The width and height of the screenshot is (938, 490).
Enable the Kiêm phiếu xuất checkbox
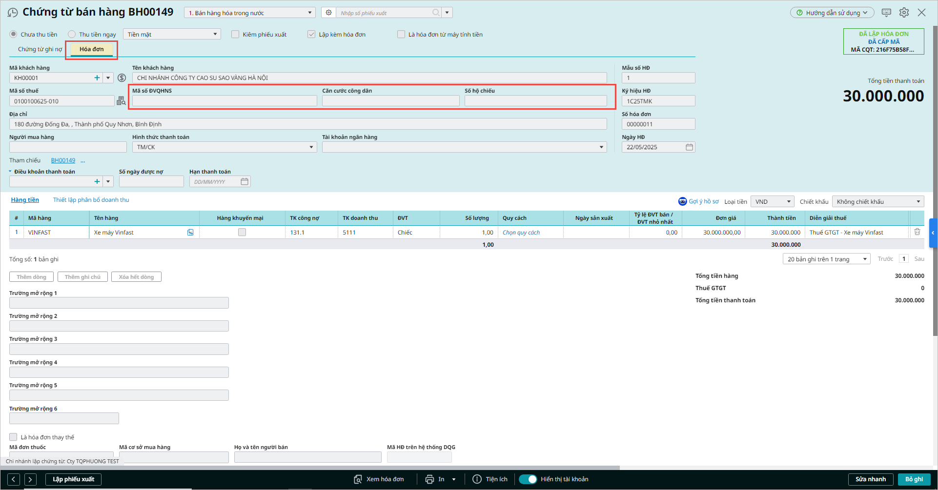(235, 34)
